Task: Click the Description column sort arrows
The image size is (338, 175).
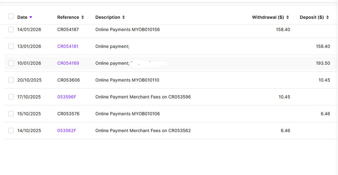Action: coord(123,17)
